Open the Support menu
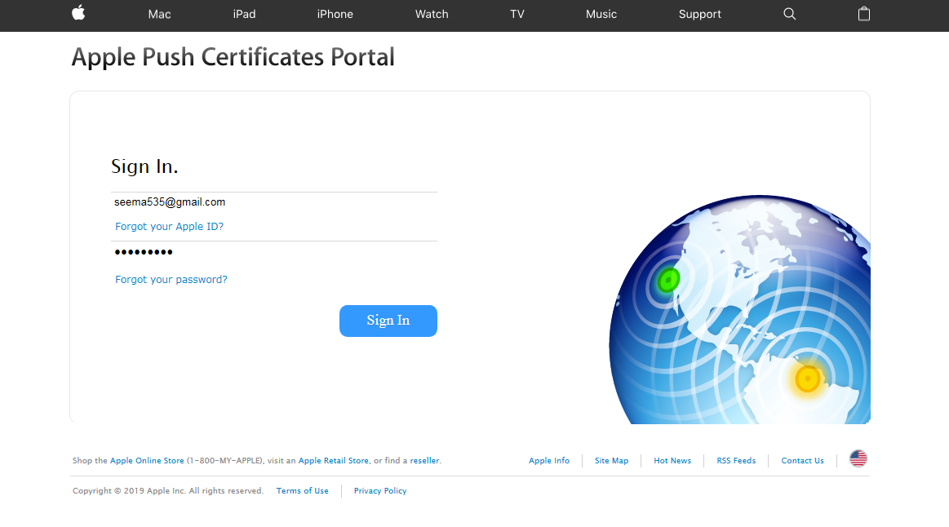This screenshot has width=949, height=527. (x=699, y=14)
